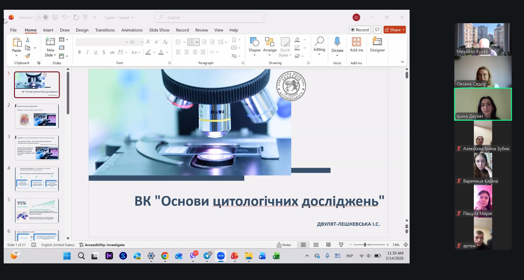The height and width of the screenshot is (280, 524).
Task: Switch to Slide Sorter view
Action: click(316, 245)
